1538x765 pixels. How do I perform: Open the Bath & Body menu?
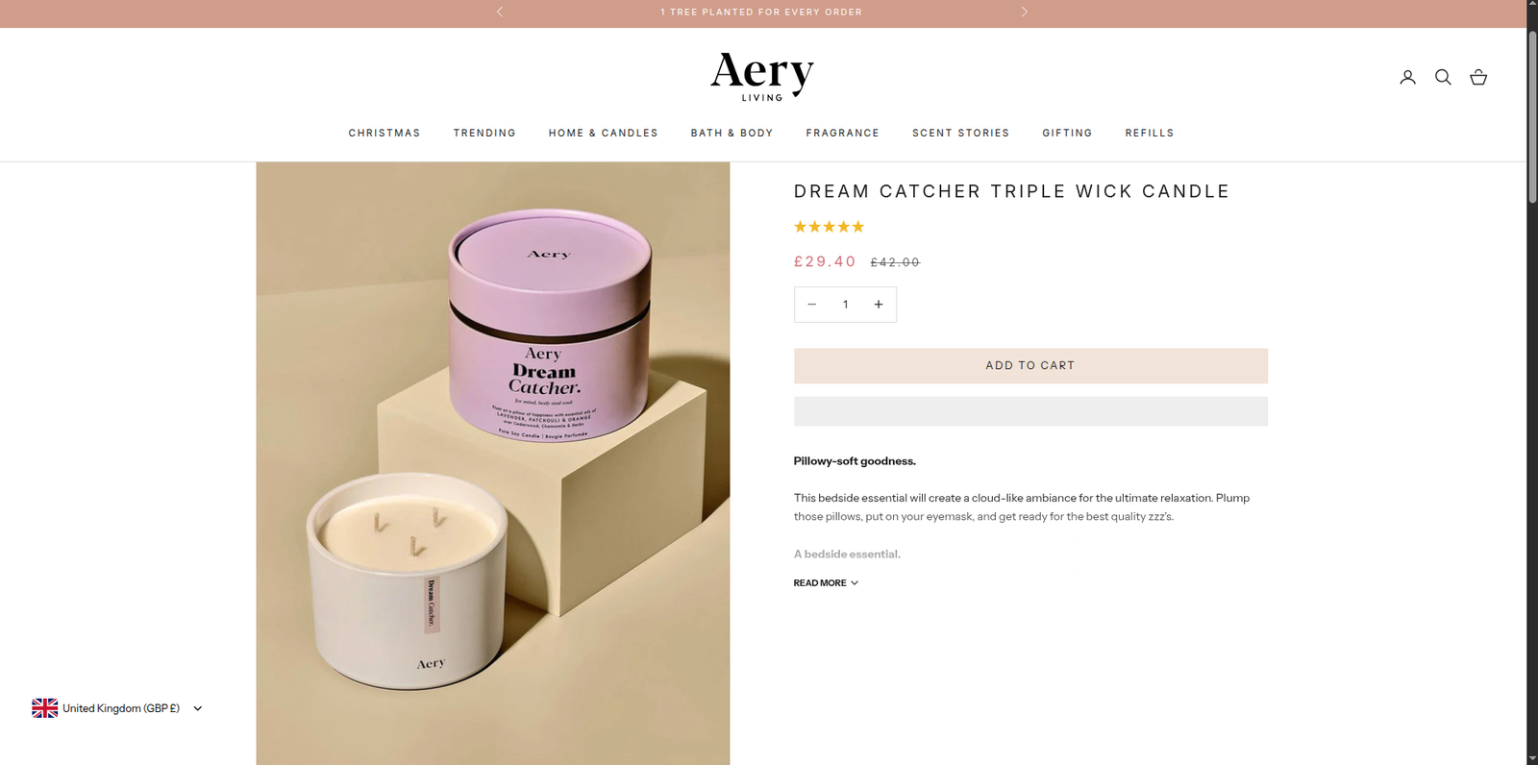[x=732, y=134]
